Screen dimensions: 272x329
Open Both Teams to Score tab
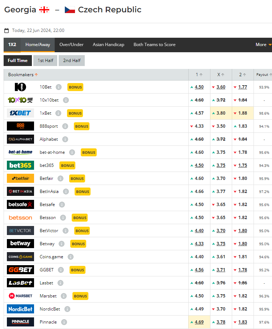[x=154, y=45]
